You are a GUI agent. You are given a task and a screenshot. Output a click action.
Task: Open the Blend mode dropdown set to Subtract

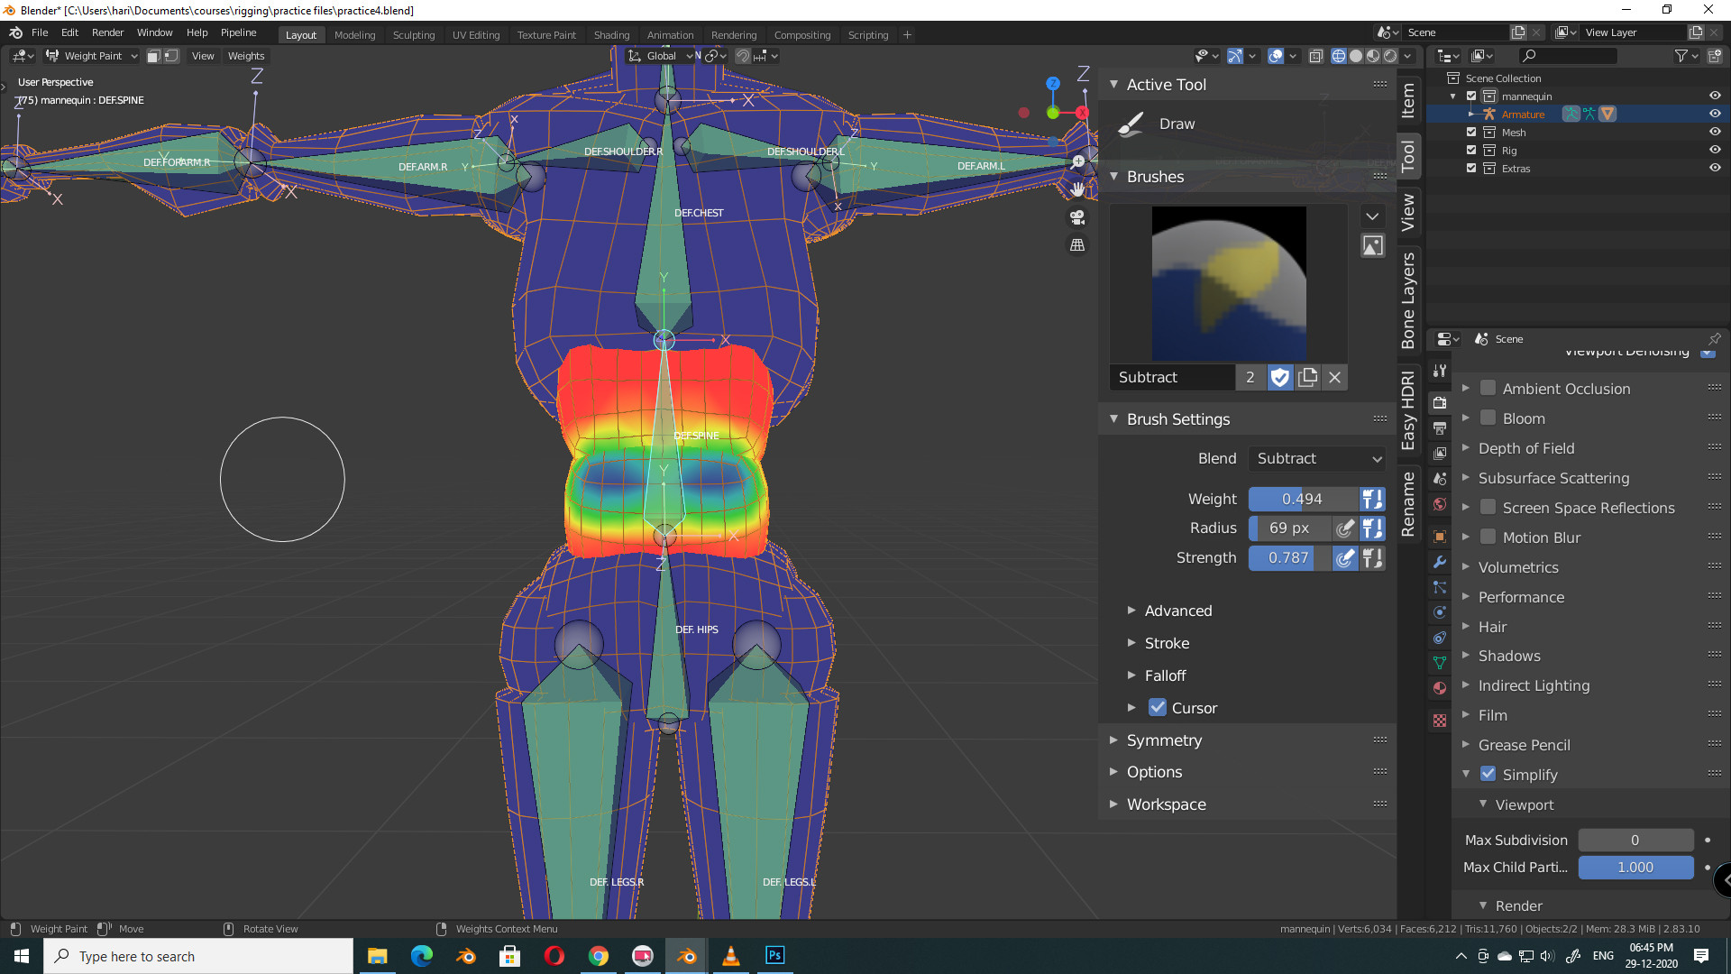pos(1317,458)
